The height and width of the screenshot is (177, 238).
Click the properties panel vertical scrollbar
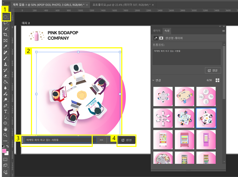[x=224, y=72]
